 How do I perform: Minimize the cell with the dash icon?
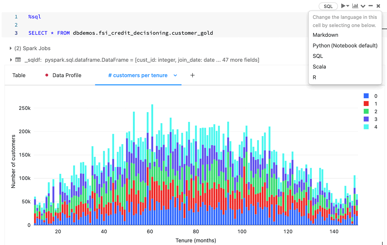371,6
